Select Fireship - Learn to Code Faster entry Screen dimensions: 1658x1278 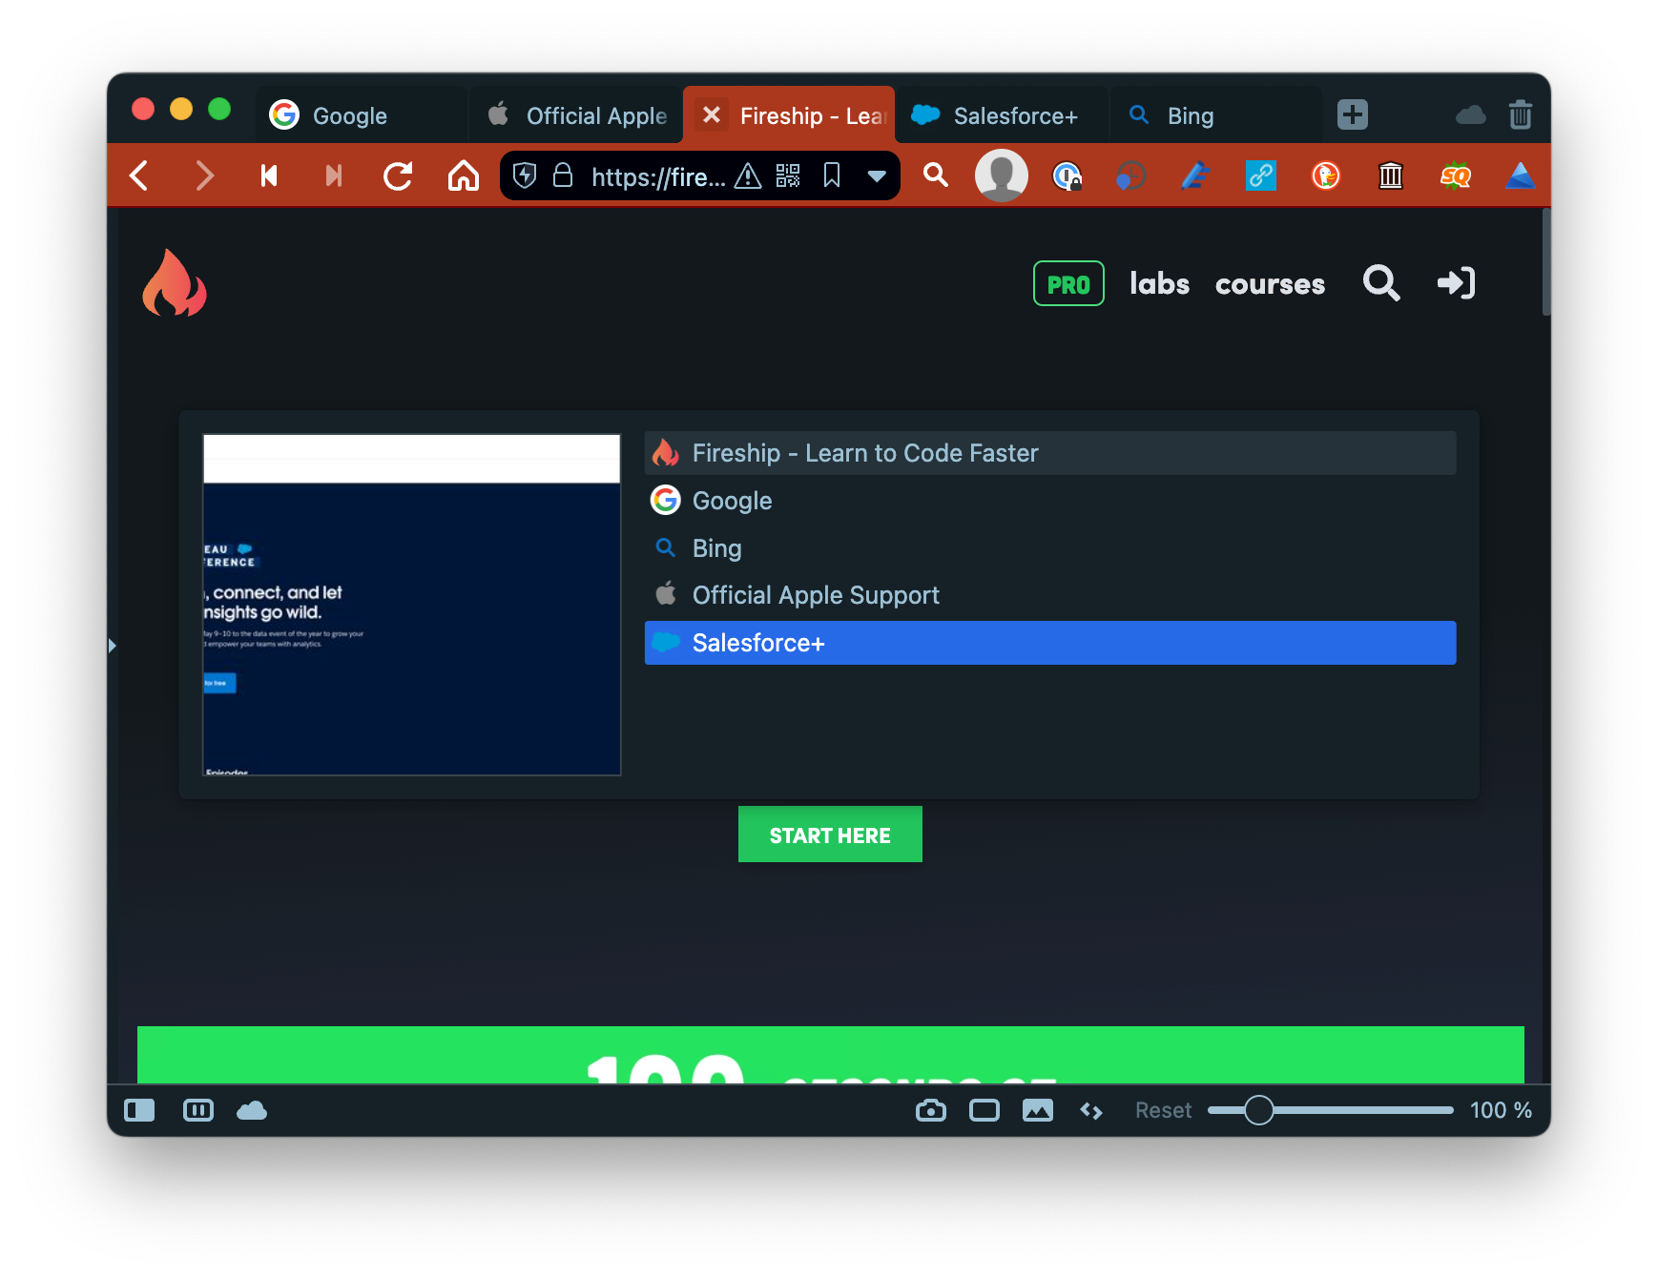(1050, 453)
